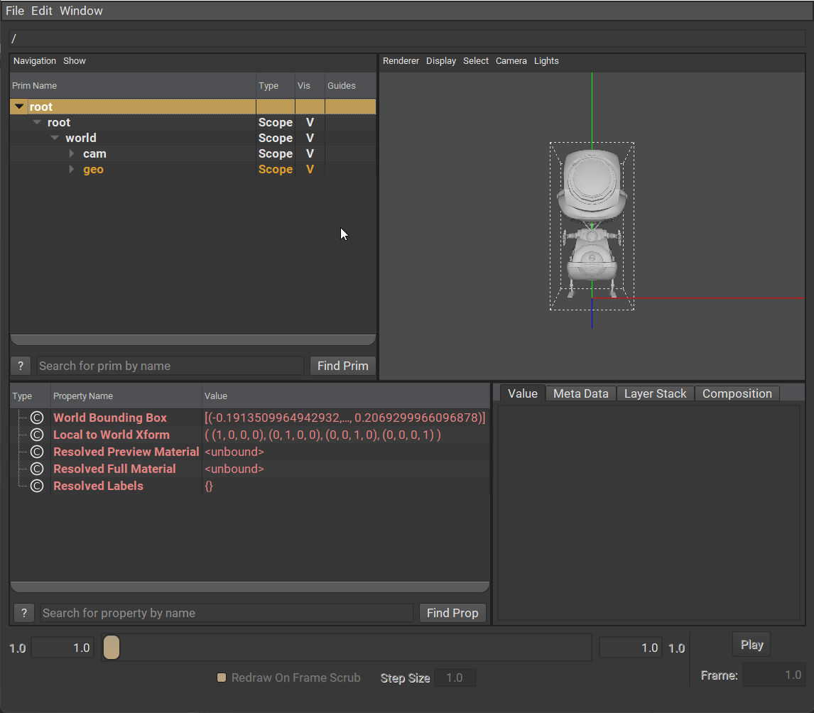This screenshot has height=713, width=814.
Task: Toggle visibility of the geo prim
Action: coord(310,170)
